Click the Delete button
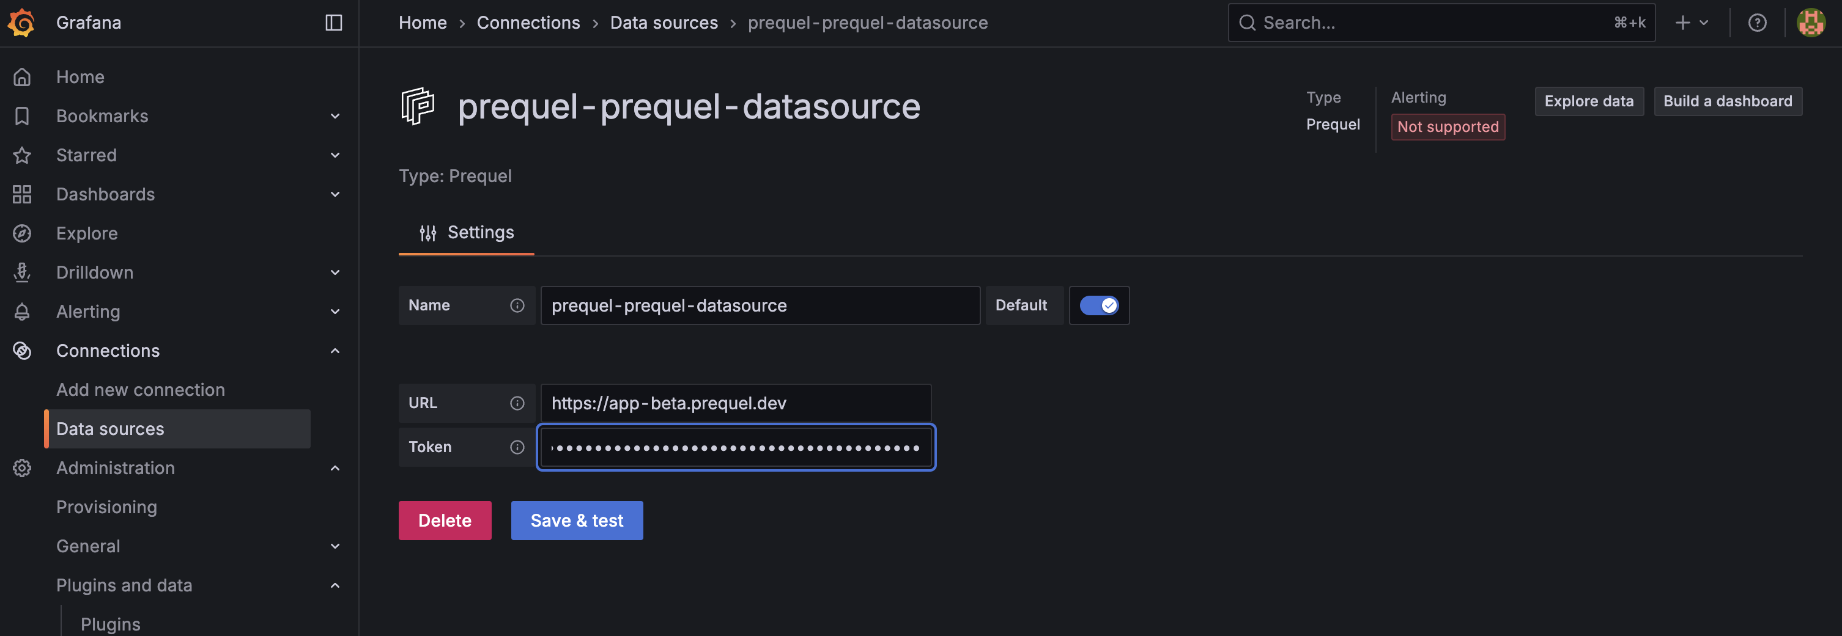Screen dimensions: 1842x636 click(445, 521)
